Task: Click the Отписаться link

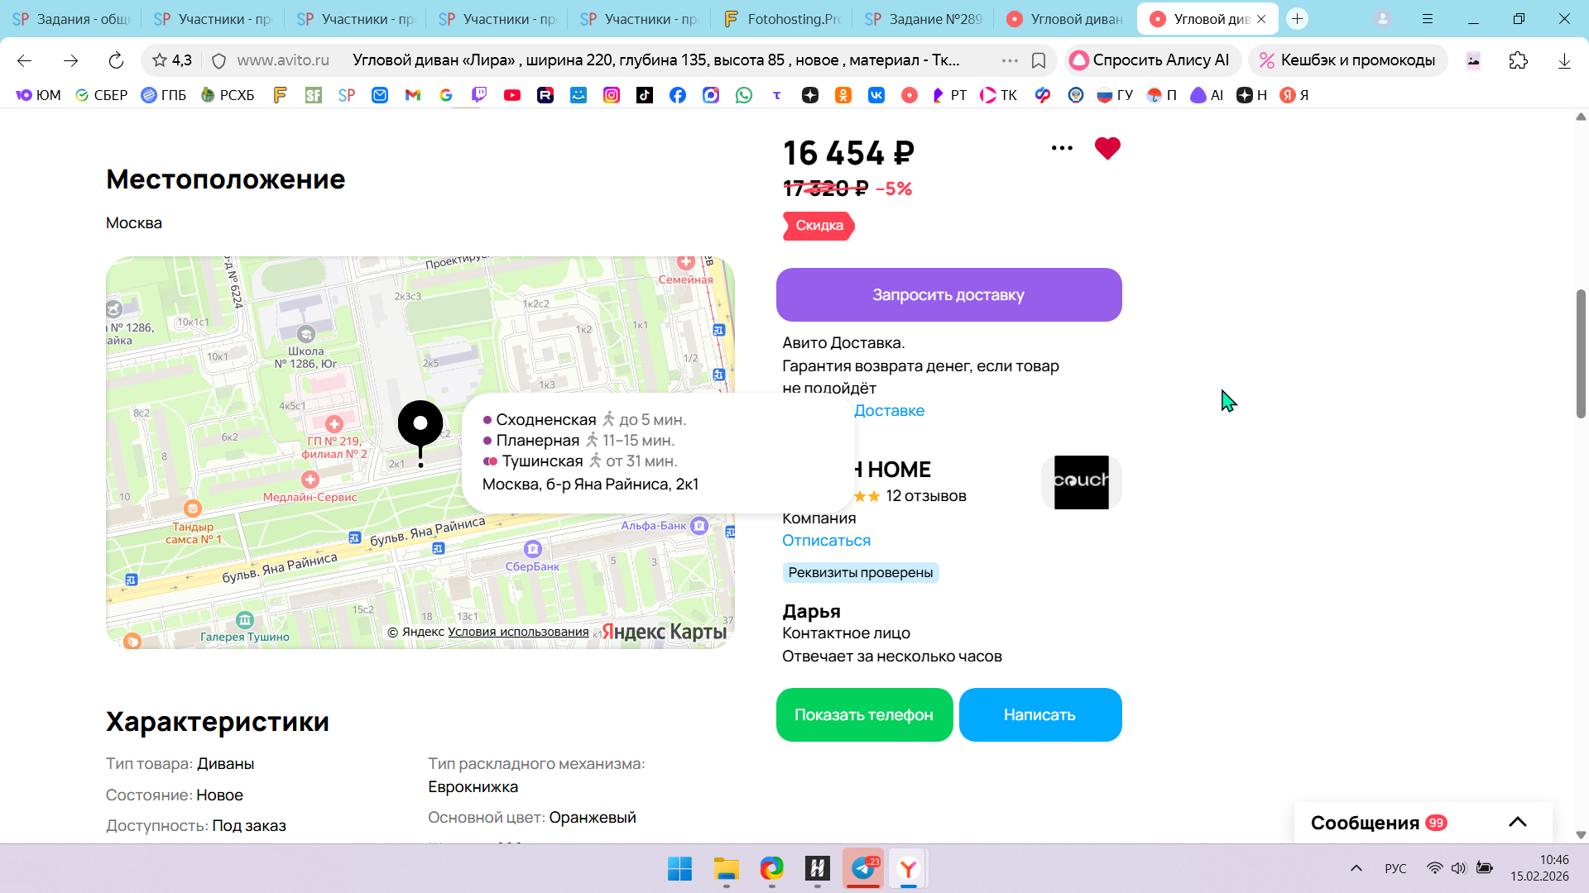Action: coord(826,540)
